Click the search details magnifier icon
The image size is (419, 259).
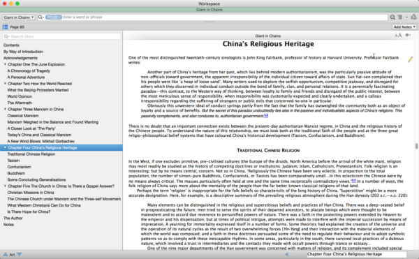[x=392, y=17]
